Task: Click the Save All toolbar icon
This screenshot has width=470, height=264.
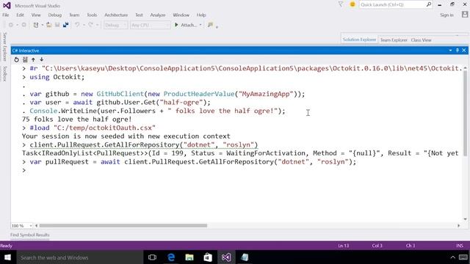Action: pos(65,25)
